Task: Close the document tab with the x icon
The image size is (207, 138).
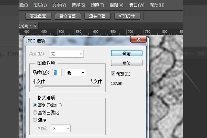Action: click(x=35, y=26)
